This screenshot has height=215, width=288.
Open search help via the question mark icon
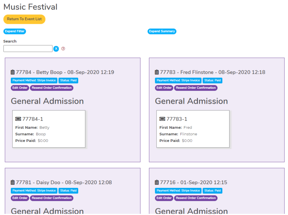[x=63, y=49]
